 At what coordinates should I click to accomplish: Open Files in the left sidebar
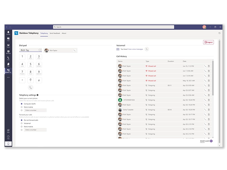point(8,64)
